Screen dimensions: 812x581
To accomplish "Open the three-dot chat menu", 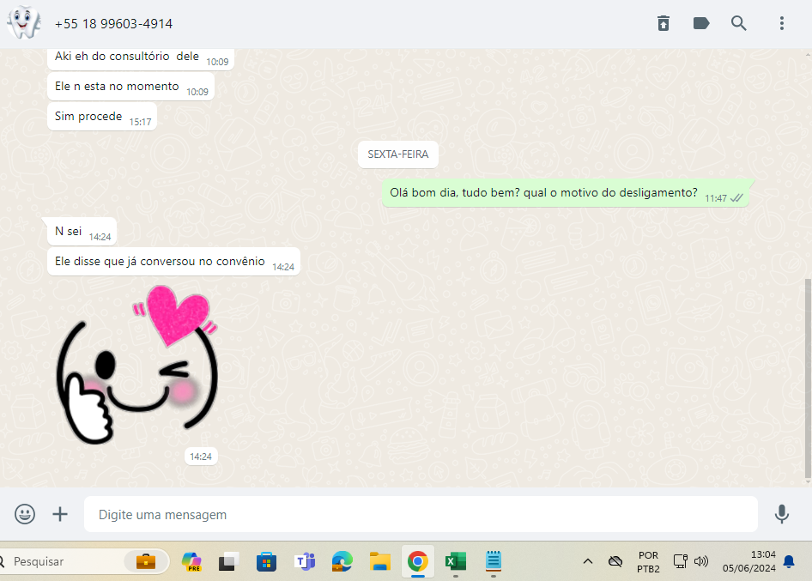I will click(781, 23).
